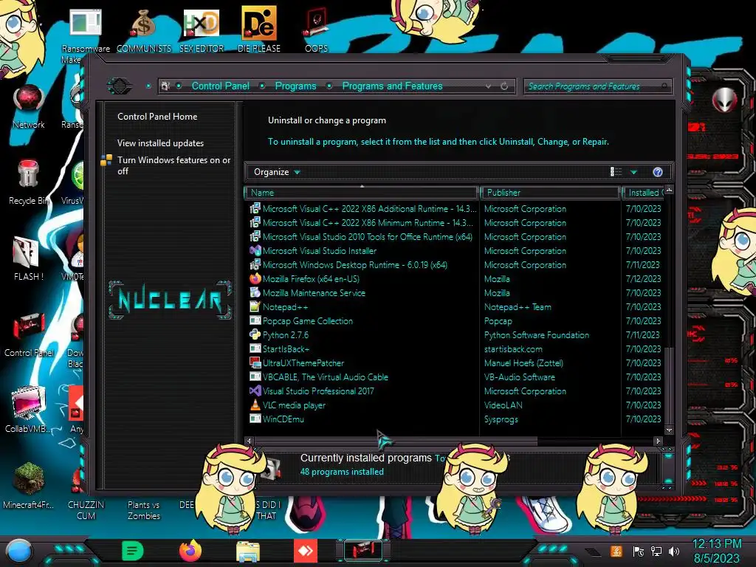Click the vertical scrollbar down arrow
Viewport: 756px width, 567px height.
click(x=669, y=430)
